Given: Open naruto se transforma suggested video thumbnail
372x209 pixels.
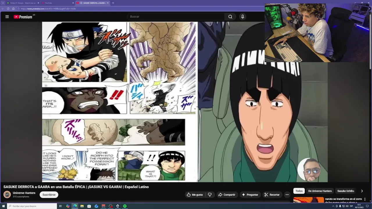Looking at the screenshot, I should point(308,200).
